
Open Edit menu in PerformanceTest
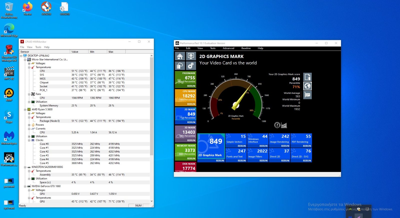(188, 48)
